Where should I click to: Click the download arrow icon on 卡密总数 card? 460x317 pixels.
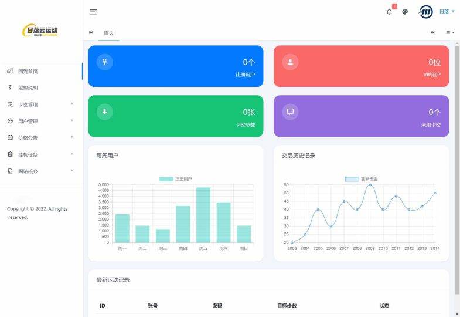click(x=104, y=112)
